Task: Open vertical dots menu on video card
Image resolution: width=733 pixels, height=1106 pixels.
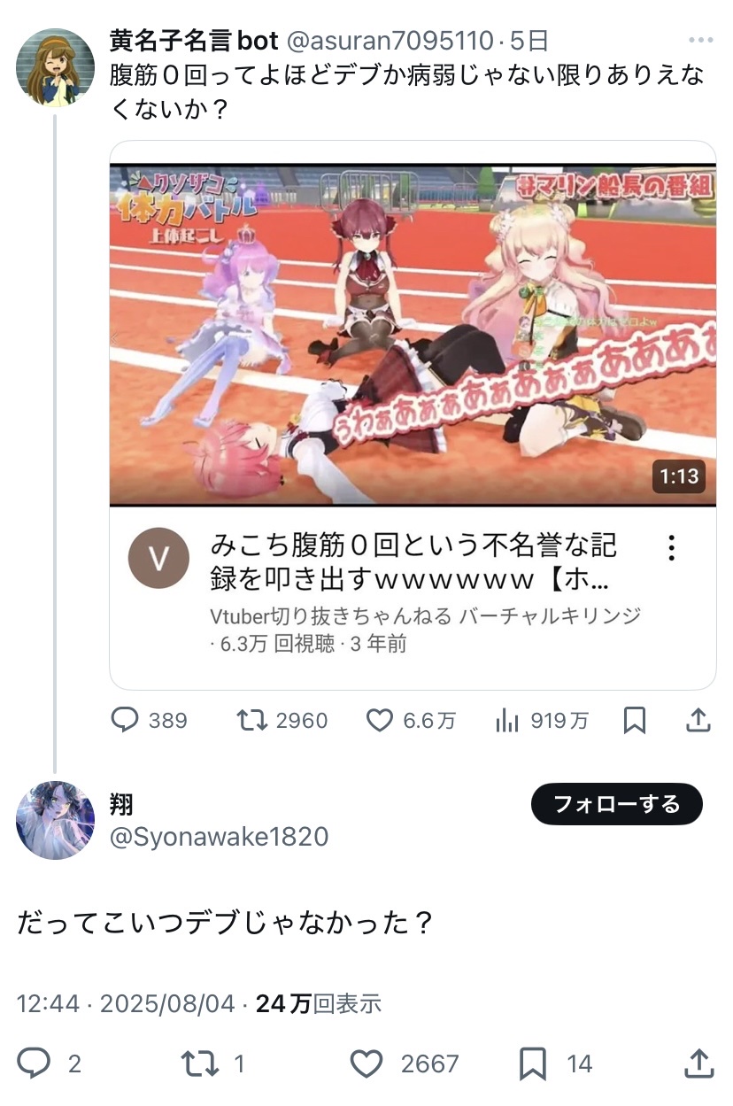Action: pyautogui.click(x=672, y=547)
